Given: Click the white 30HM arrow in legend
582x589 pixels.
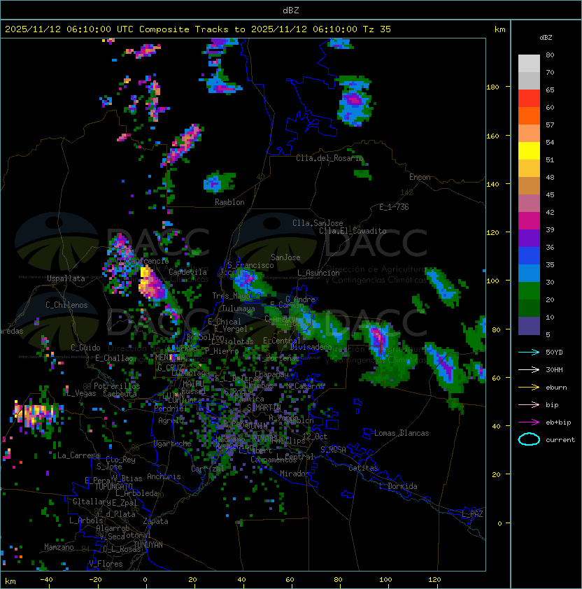Looking at the screenshot, I should coord(529,369).
